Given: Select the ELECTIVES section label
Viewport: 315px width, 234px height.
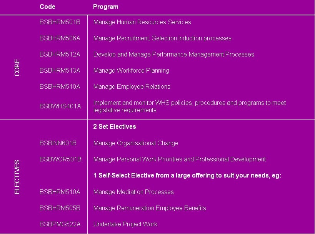Looking at the screenshot, I should point(17,177).
